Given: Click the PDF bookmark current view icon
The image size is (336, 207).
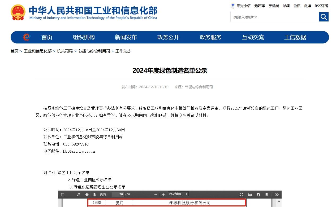Looking at the screenshot, I should tap(267, 195).
